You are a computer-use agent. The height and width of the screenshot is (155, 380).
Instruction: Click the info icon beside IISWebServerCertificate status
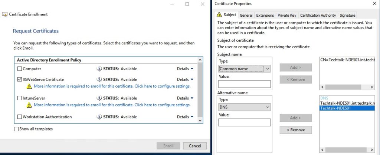(99, 80)
